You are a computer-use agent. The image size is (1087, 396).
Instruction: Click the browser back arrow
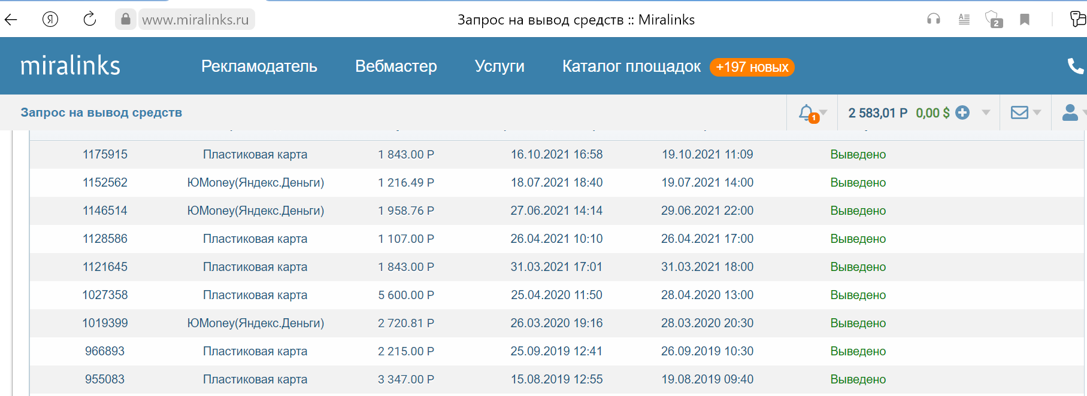click(x=11, y=20)
